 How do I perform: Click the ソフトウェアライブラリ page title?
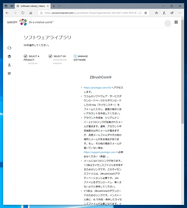pyautogui.click(x=47, y=37)
